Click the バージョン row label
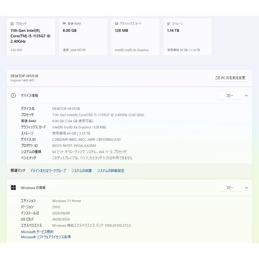Image resolution: width=259 pixels, height=259 pixels. tap(27, 207)
